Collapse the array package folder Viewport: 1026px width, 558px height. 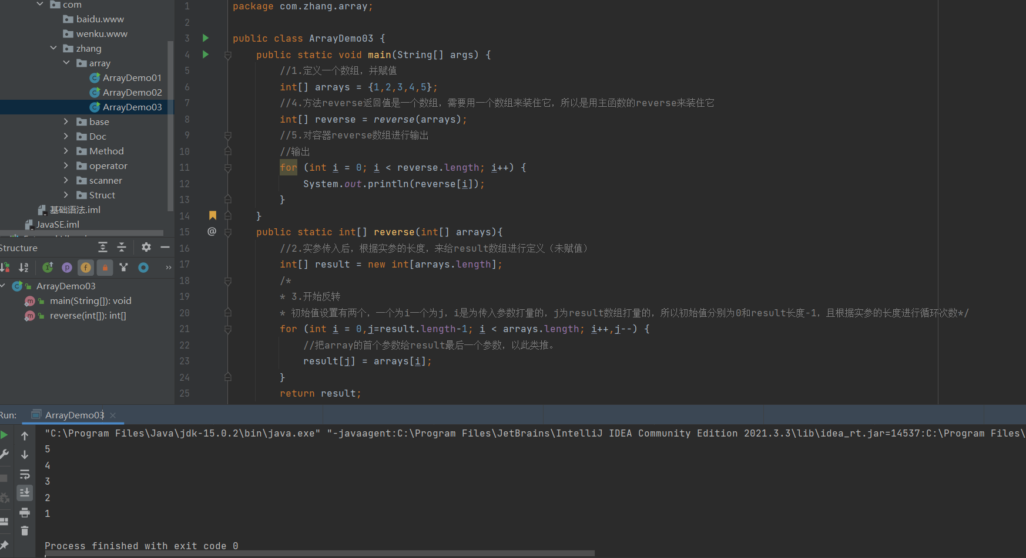tap(66, 63)
